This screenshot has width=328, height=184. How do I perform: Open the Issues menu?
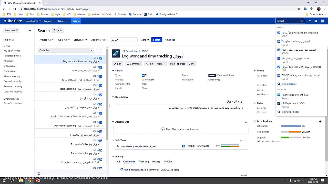pos(63,21)
